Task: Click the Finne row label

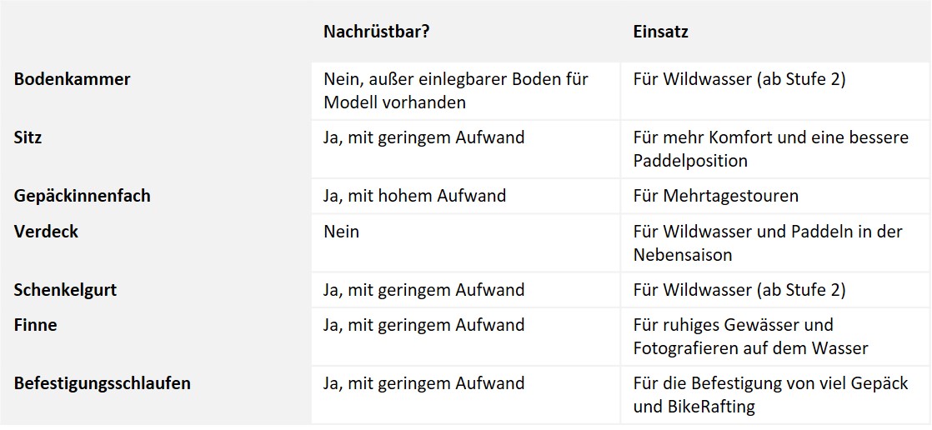Action: pyautogui.click(x=35, y=325)
